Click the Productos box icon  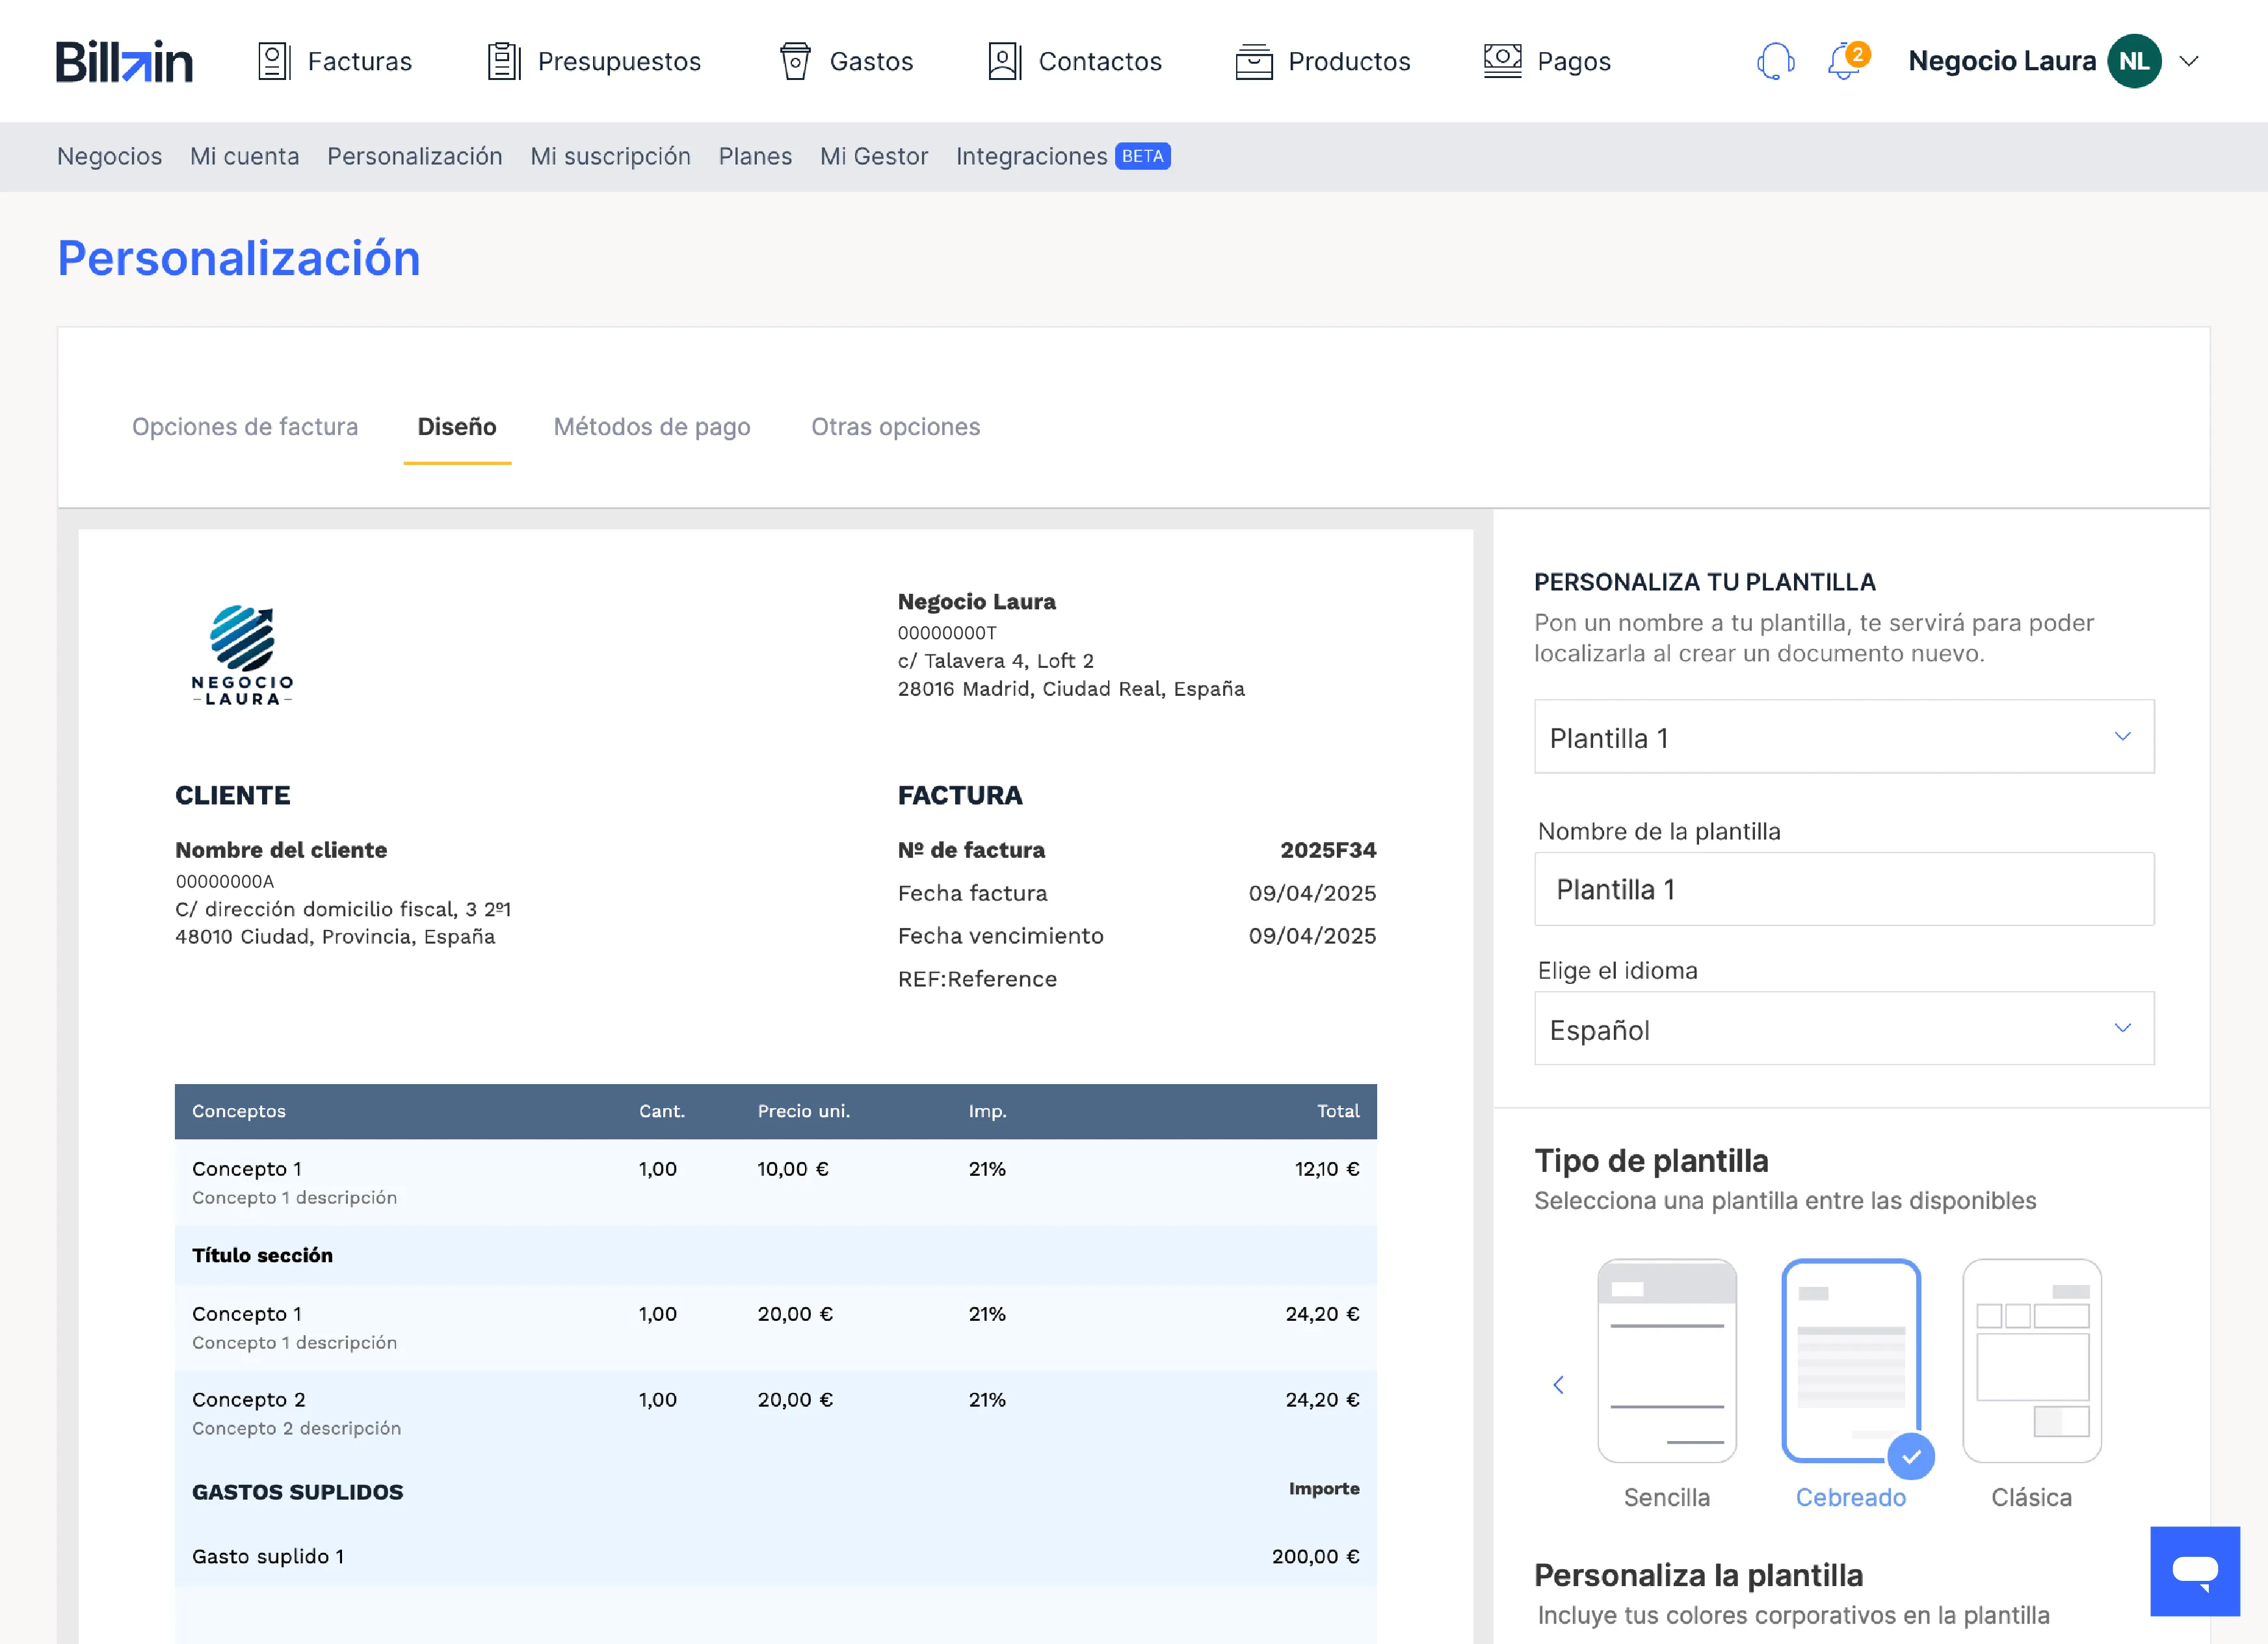pyautogui.click(x=1254, y=61)
